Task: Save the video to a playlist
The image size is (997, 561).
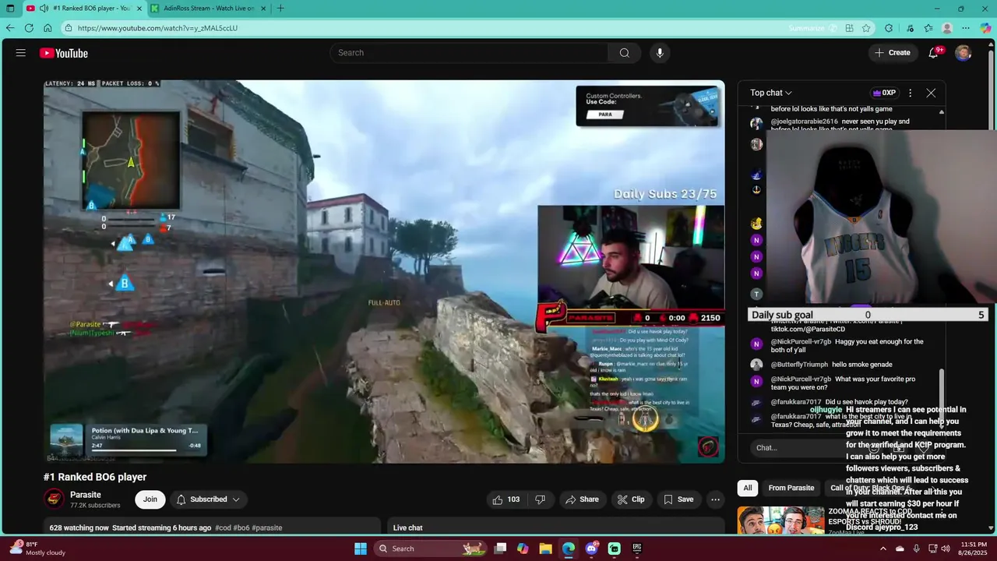Action: point(678,499)
